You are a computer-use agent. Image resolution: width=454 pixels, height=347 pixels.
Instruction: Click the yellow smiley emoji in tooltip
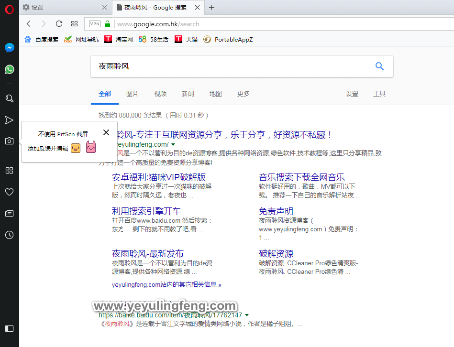tap(76, 148)
